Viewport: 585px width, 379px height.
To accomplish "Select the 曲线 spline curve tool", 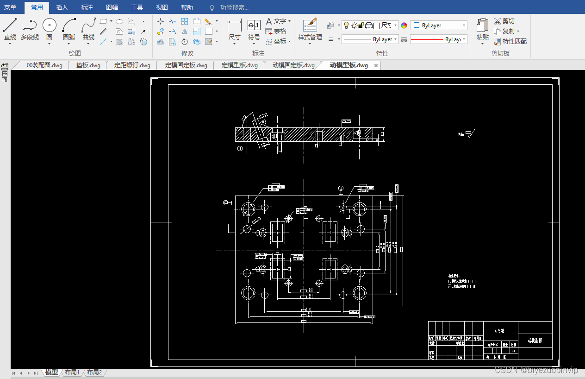I will click(x=88, y=30).
